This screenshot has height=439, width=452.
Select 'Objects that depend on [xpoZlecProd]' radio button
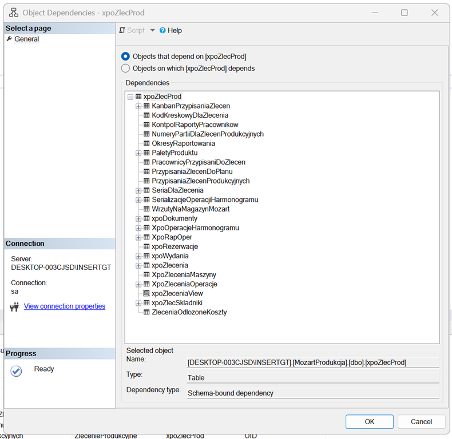coord(125,57)
